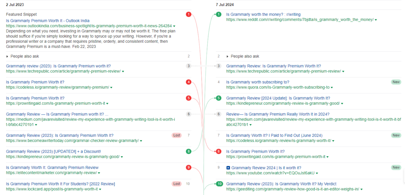Open Is Grammarly worth the money? : r/writing
Image resolution: width=405 pixels, height=195 pixels.
[263, 15]
